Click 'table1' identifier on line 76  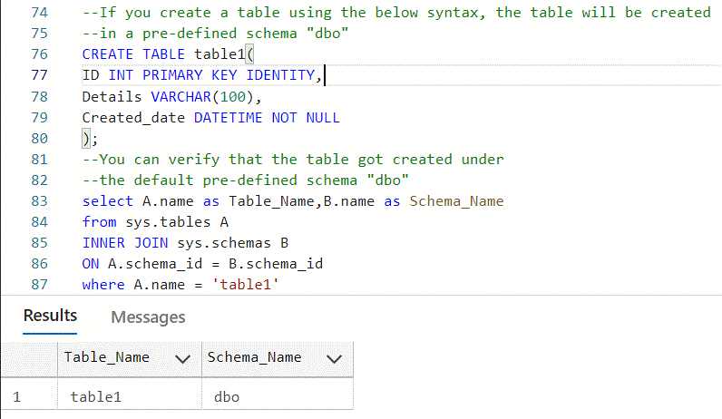tap(220, 54)
